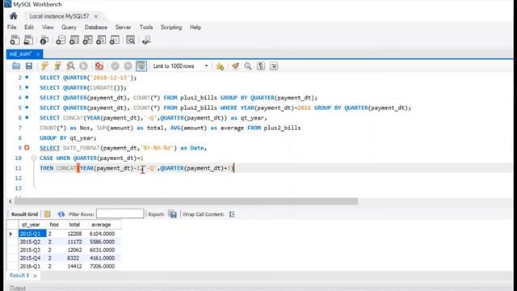
Task: Rollback transaction toolbar icon
Action: pos(128,66)
